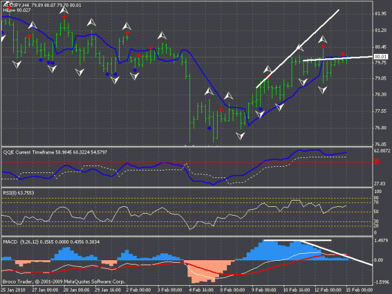Viewport: 392px width, 294px height.
Task: Click the RSI scale value 30
Action: [x=376, y=221]
